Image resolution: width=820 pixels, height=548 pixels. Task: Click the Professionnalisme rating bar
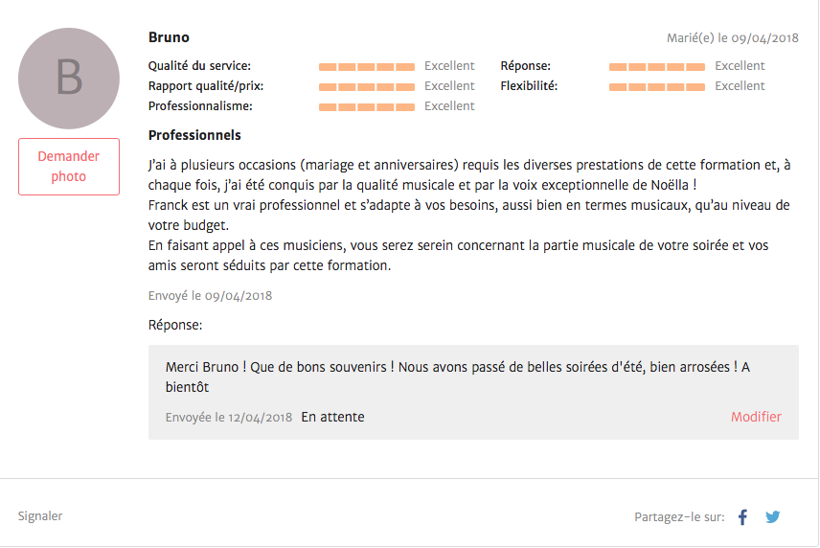click(368, 107)
